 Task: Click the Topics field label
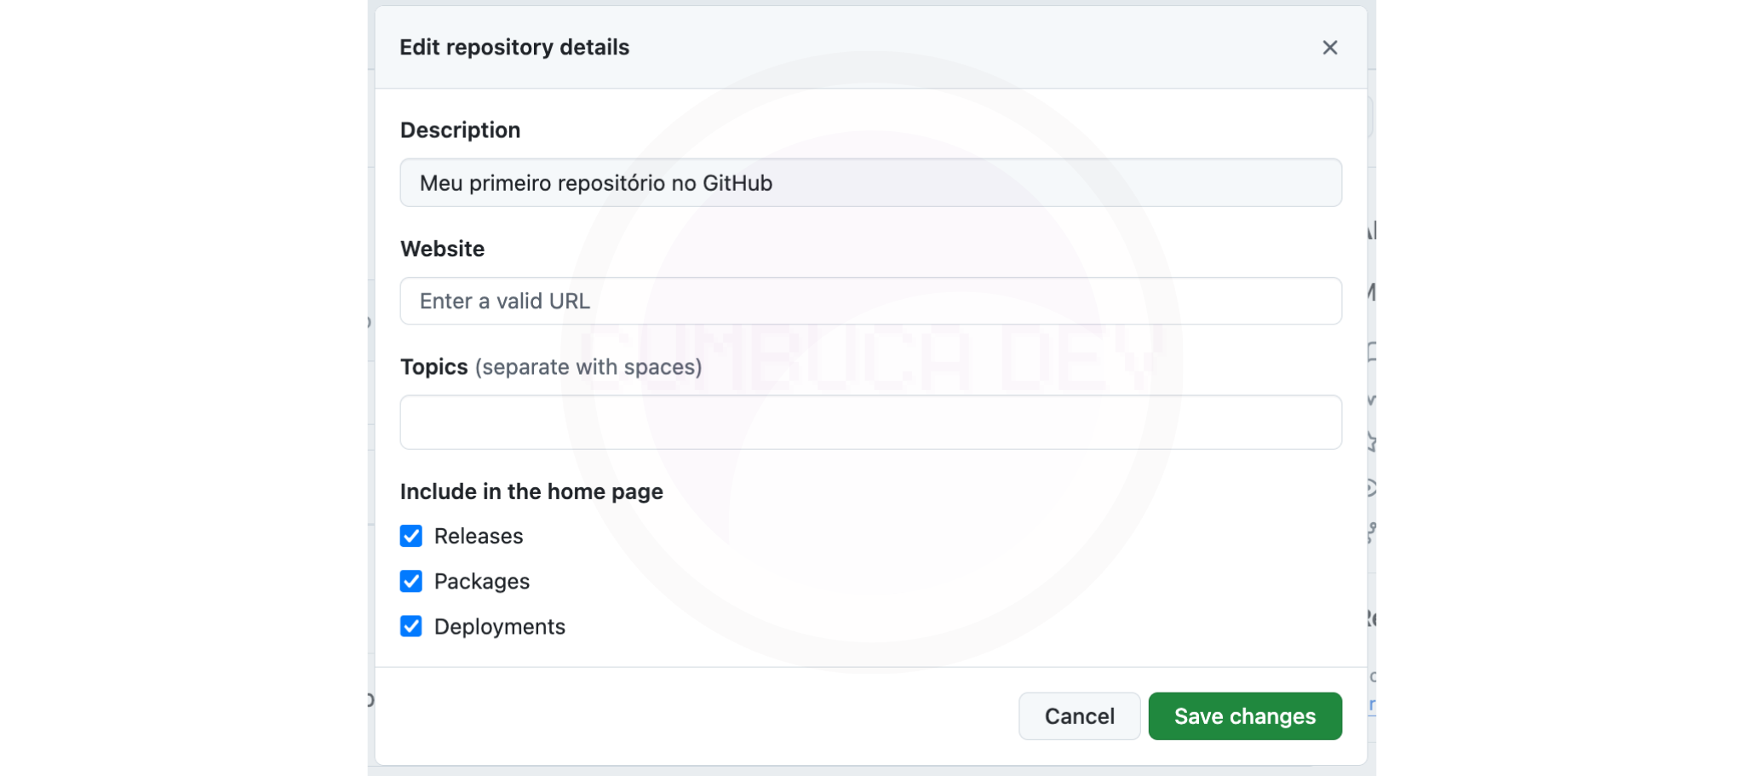click(434, 367)
